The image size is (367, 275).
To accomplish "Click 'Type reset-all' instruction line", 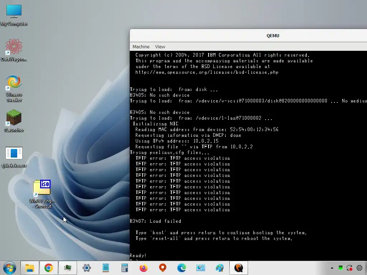I will [x=214, y=238].
